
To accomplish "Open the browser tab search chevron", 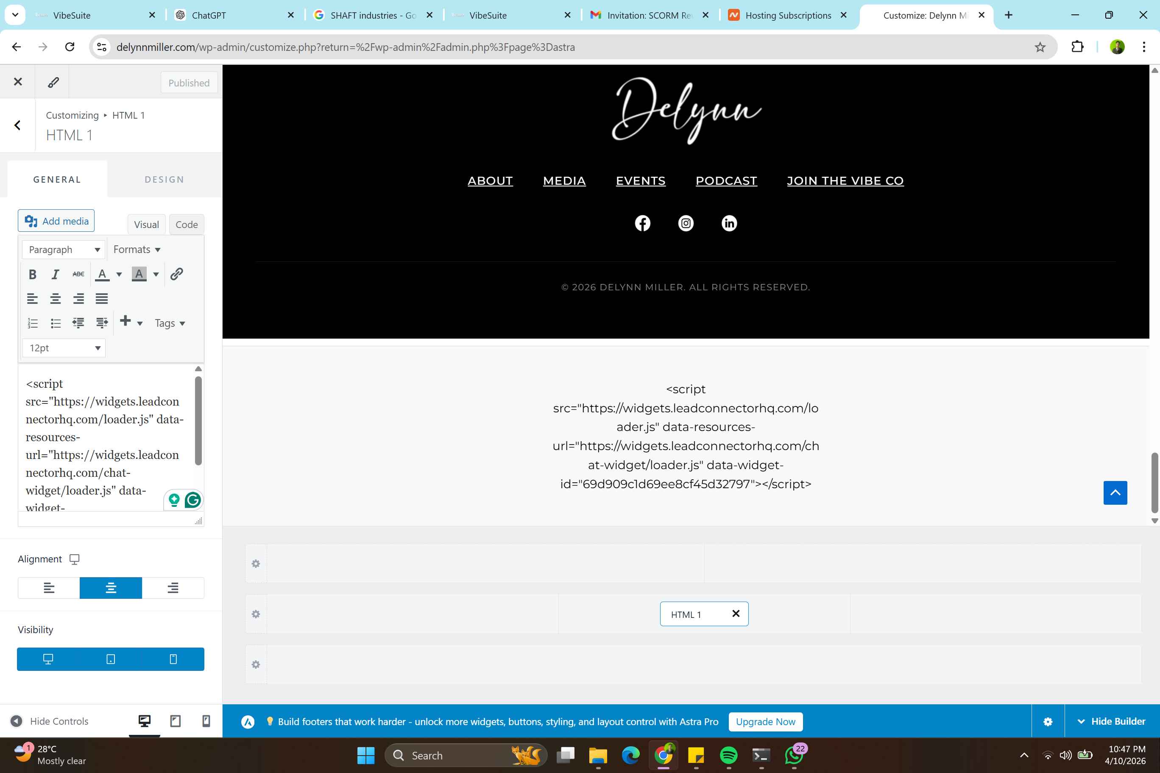I will tap(15, 15).
